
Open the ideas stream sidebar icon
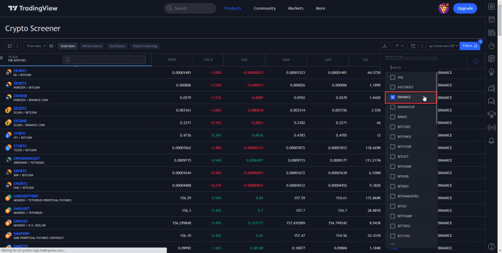(x=491, y=115)
